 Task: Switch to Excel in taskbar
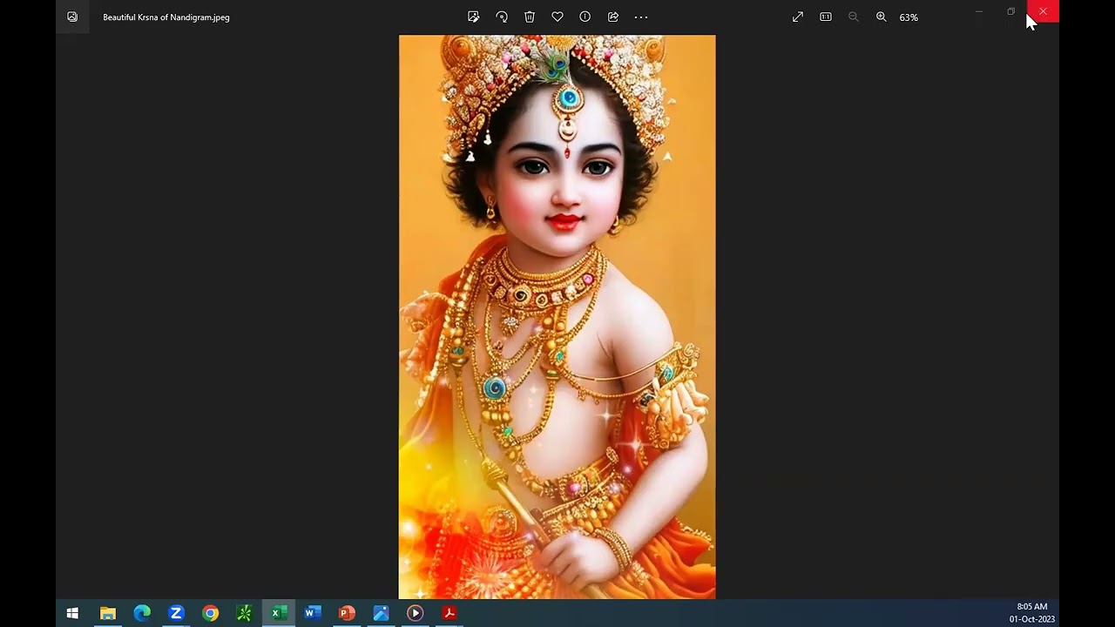tap(279, 613)
